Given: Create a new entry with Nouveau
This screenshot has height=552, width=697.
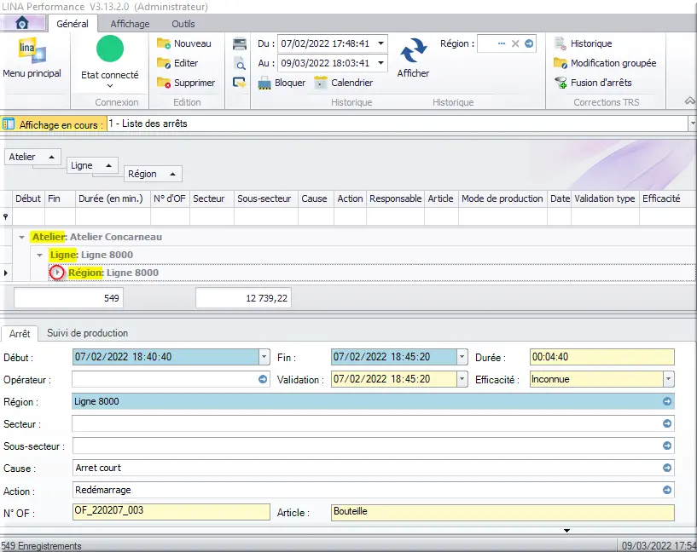Looking at the screenshot, I should 184,43.
